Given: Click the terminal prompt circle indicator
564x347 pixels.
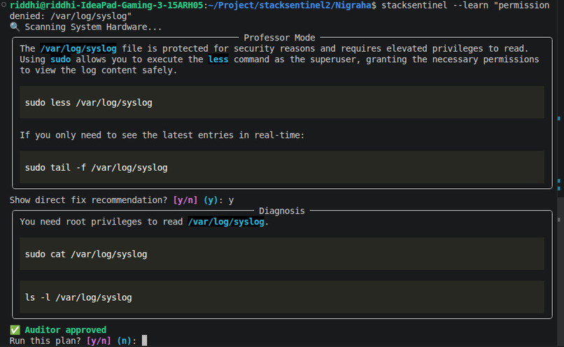Looking at the screenshot, I should pos(3,5).
